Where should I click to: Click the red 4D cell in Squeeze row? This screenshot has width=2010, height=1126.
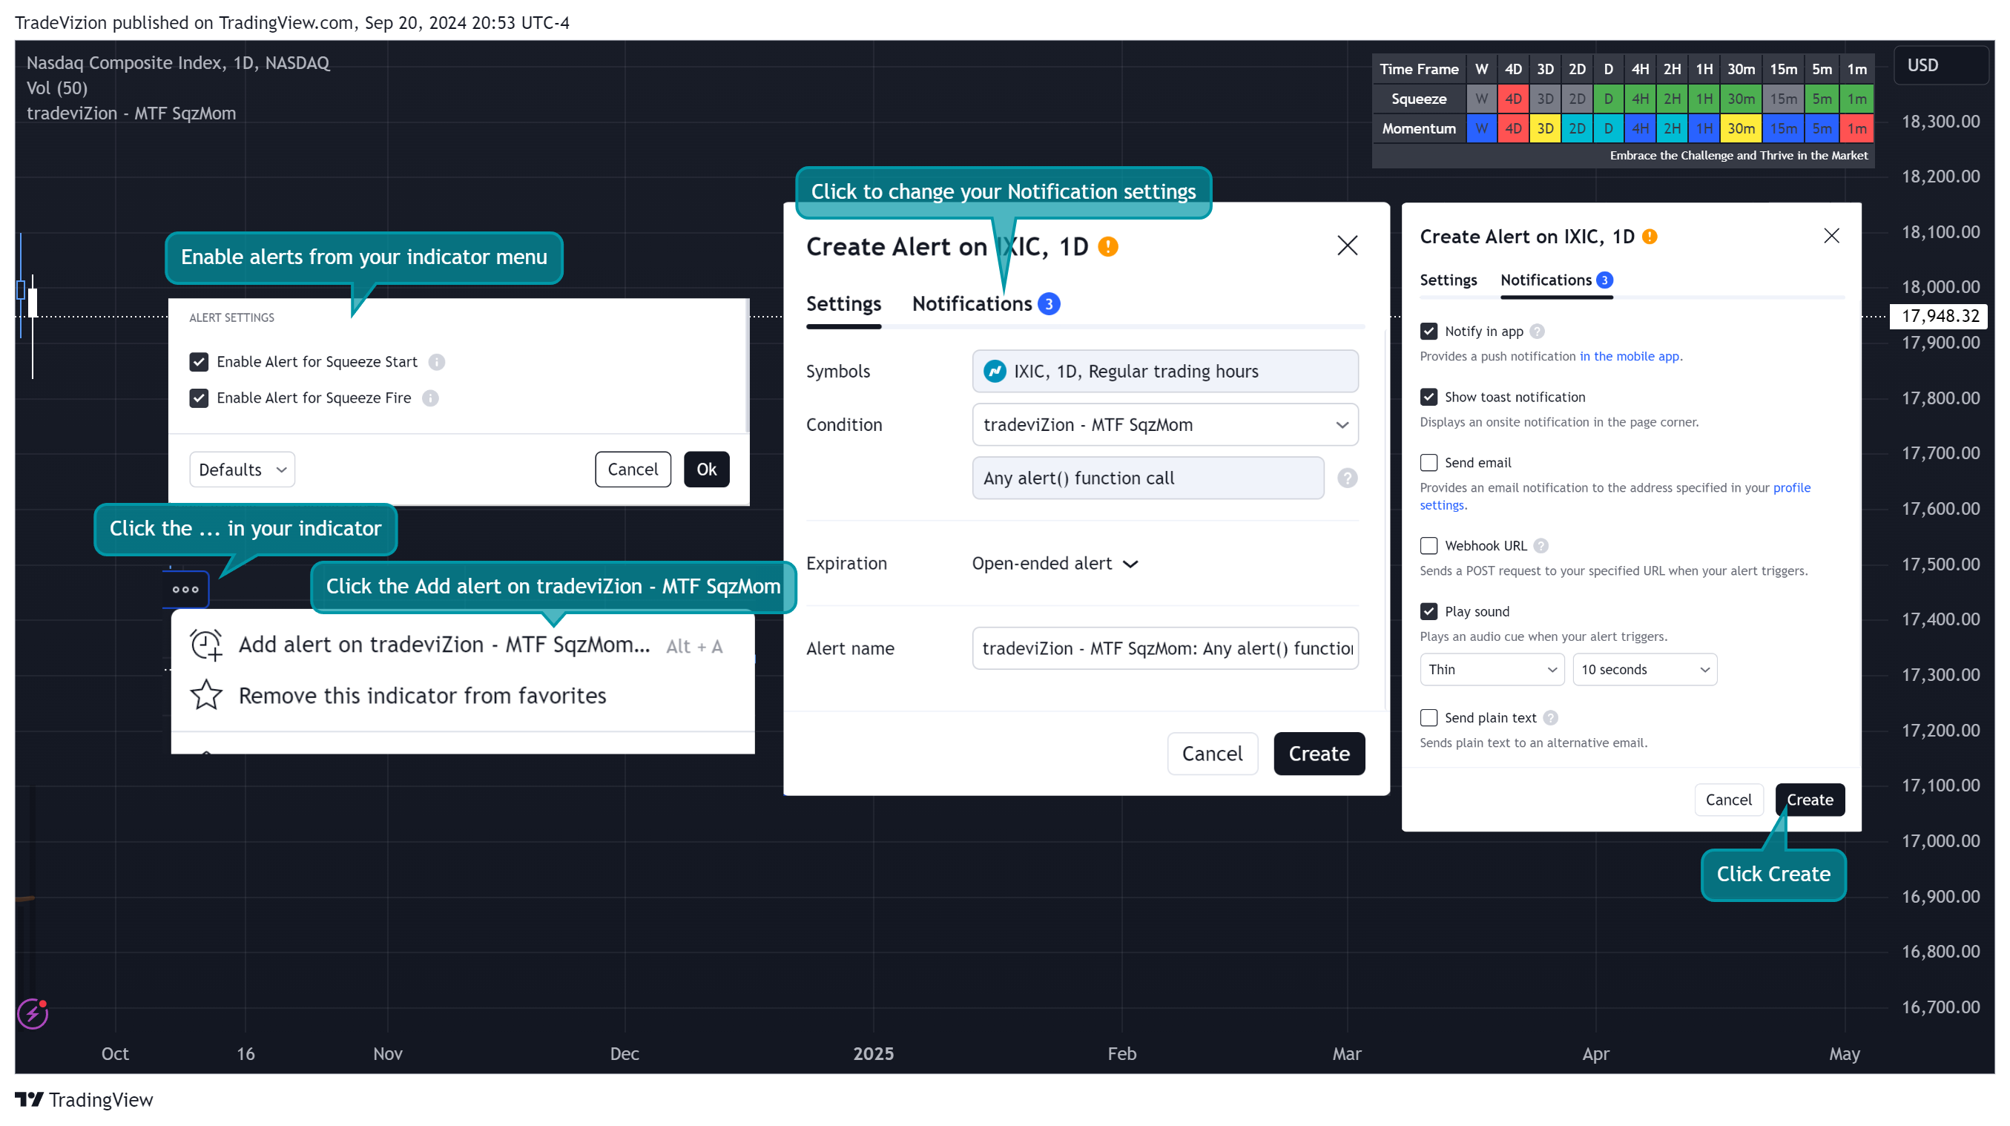[x=1513, y=99]
